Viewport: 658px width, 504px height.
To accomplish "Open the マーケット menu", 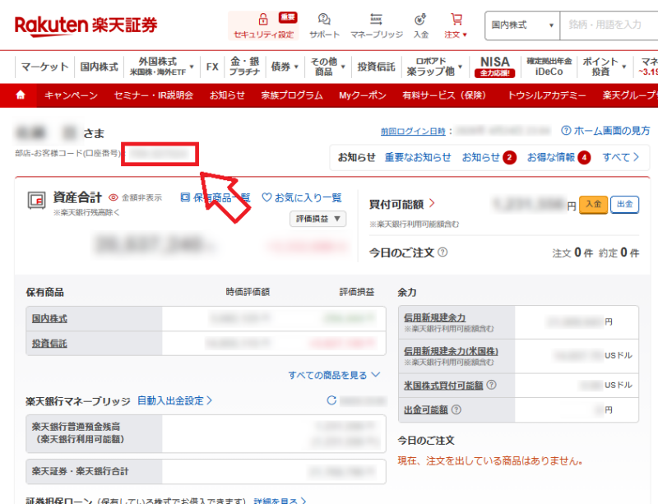I will point(43,67).
